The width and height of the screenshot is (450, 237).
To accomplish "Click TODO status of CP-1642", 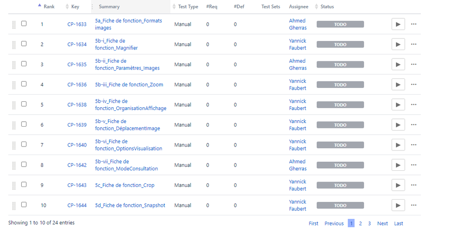I will coord(340,165).
